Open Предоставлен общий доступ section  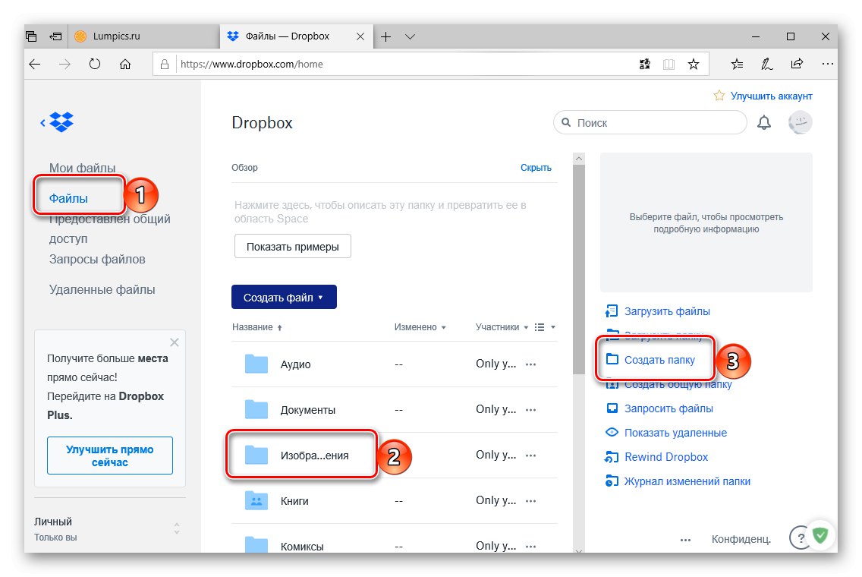click(110, 229)
